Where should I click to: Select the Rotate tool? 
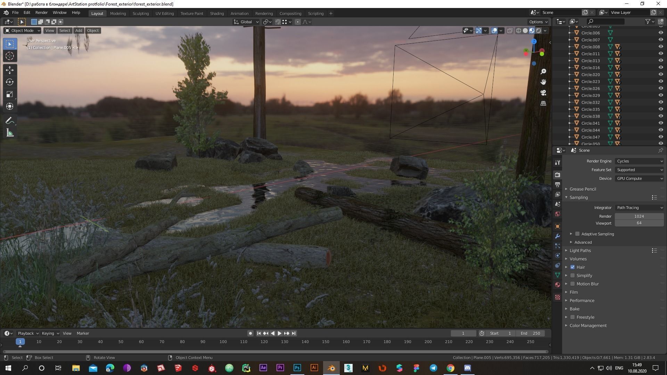tap(10, 82)
